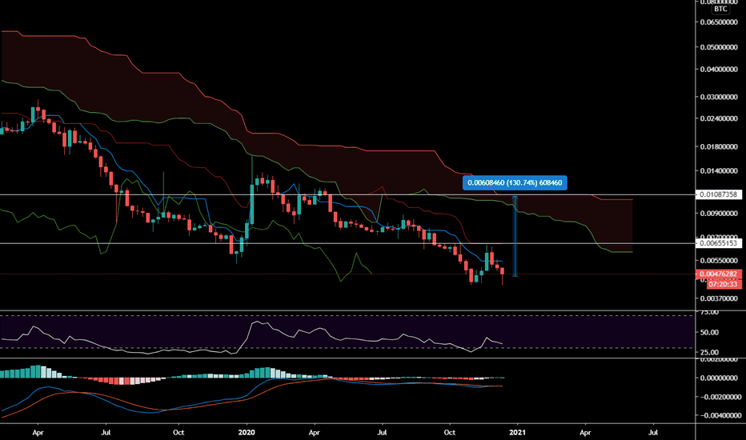Click the MACD scale value −0.00200000
The width and height of the screenshot is (746, 440).
719,397
